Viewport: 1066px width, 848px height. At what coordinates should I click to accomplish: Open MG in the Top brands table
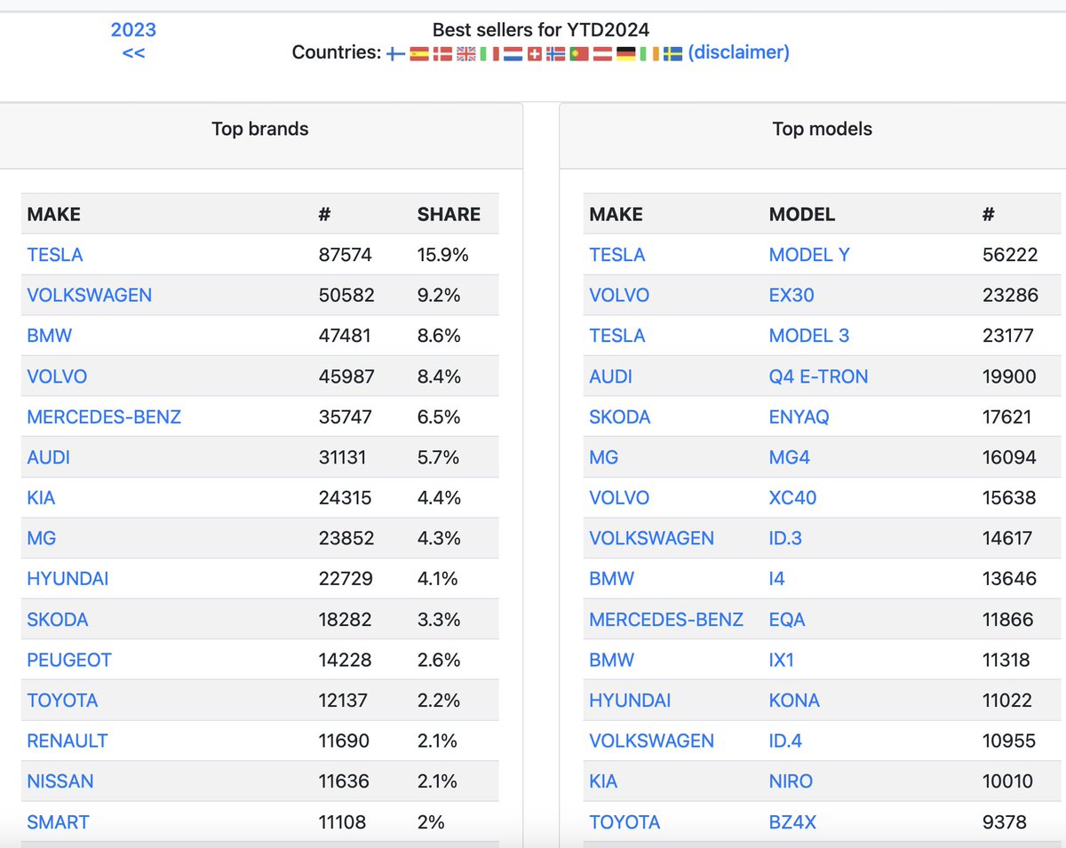(x=41, y=538)
